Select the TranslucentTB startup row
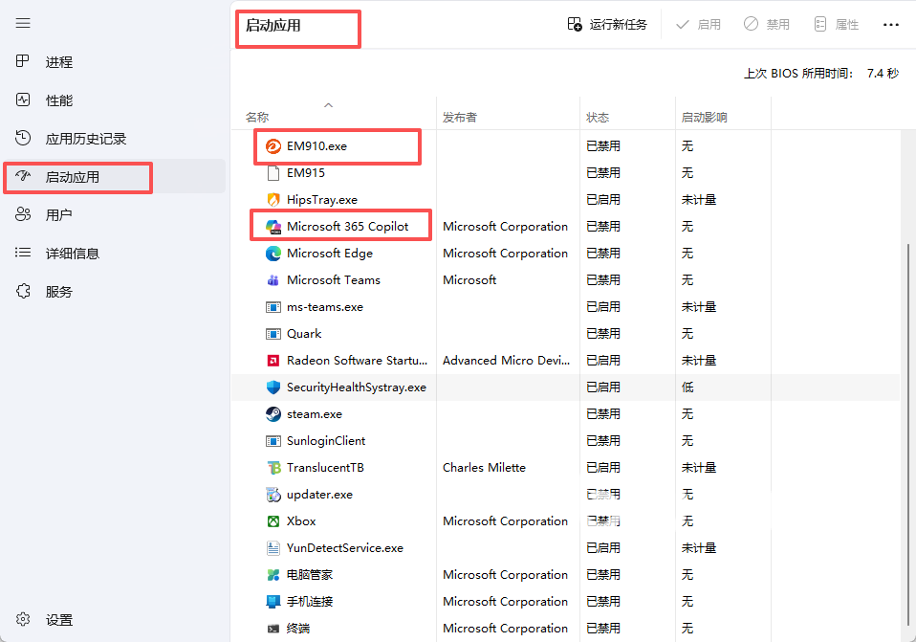The height and width of the screenshot is (642, 916). tap(325, 468)
